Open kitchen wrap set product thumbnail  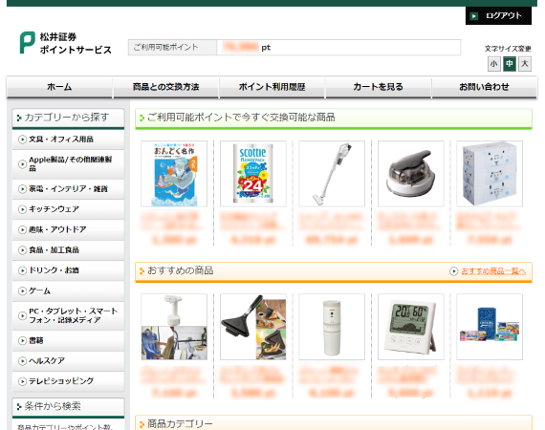[x=490, y=327]
